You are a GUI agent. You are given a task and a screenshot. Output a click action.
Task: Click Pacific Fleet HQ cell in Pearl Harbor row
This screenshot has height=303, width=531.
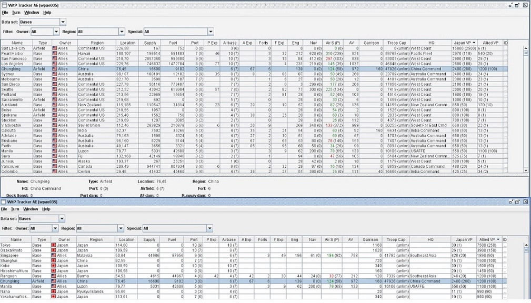[x=431, y=54]
